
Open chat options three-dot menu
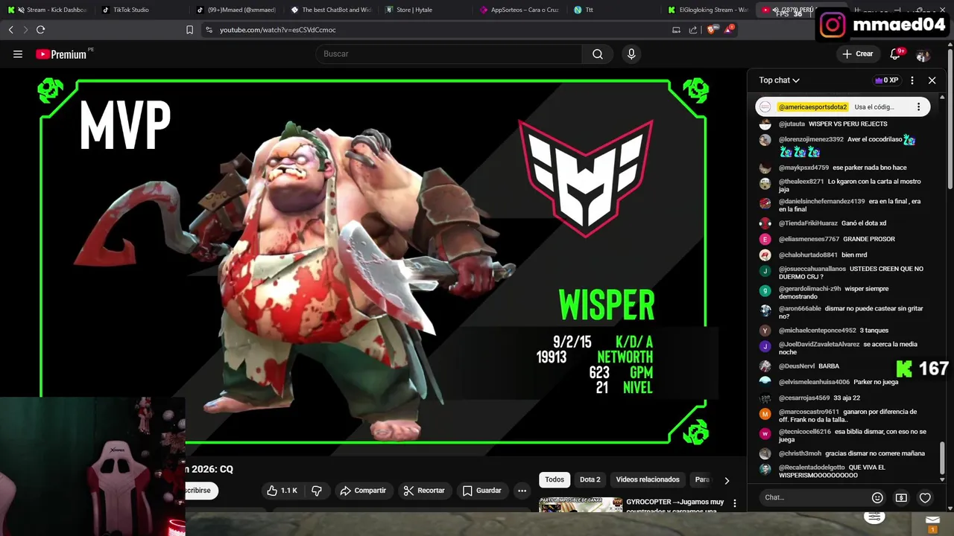click(x=912, y=80)
